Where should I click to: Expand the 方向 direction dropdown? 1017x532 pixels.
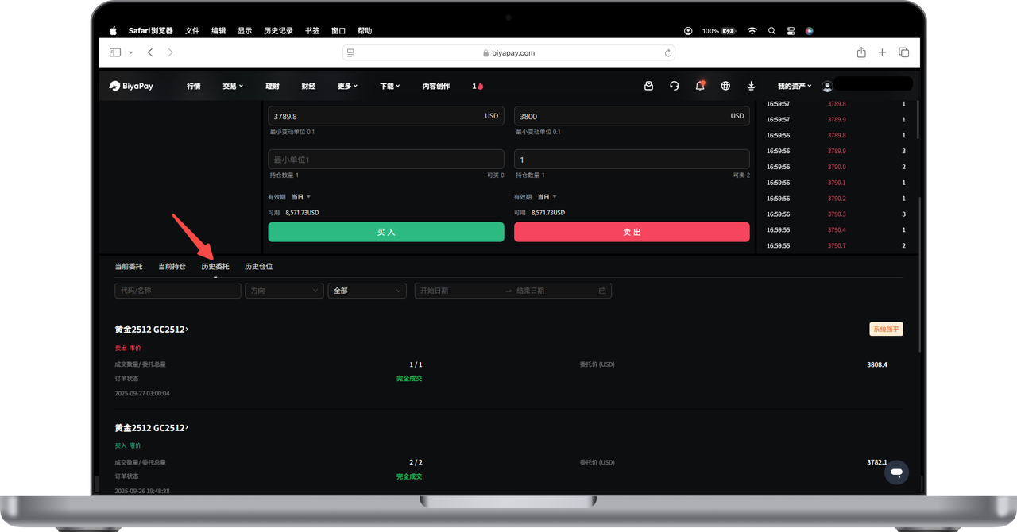(284, 291)
